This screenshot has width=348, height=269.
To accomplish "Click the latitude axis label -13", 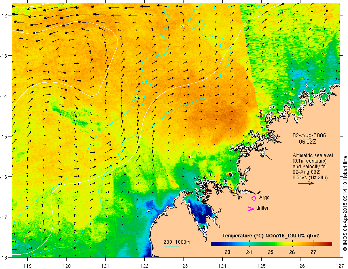I will tap(4, 56).
